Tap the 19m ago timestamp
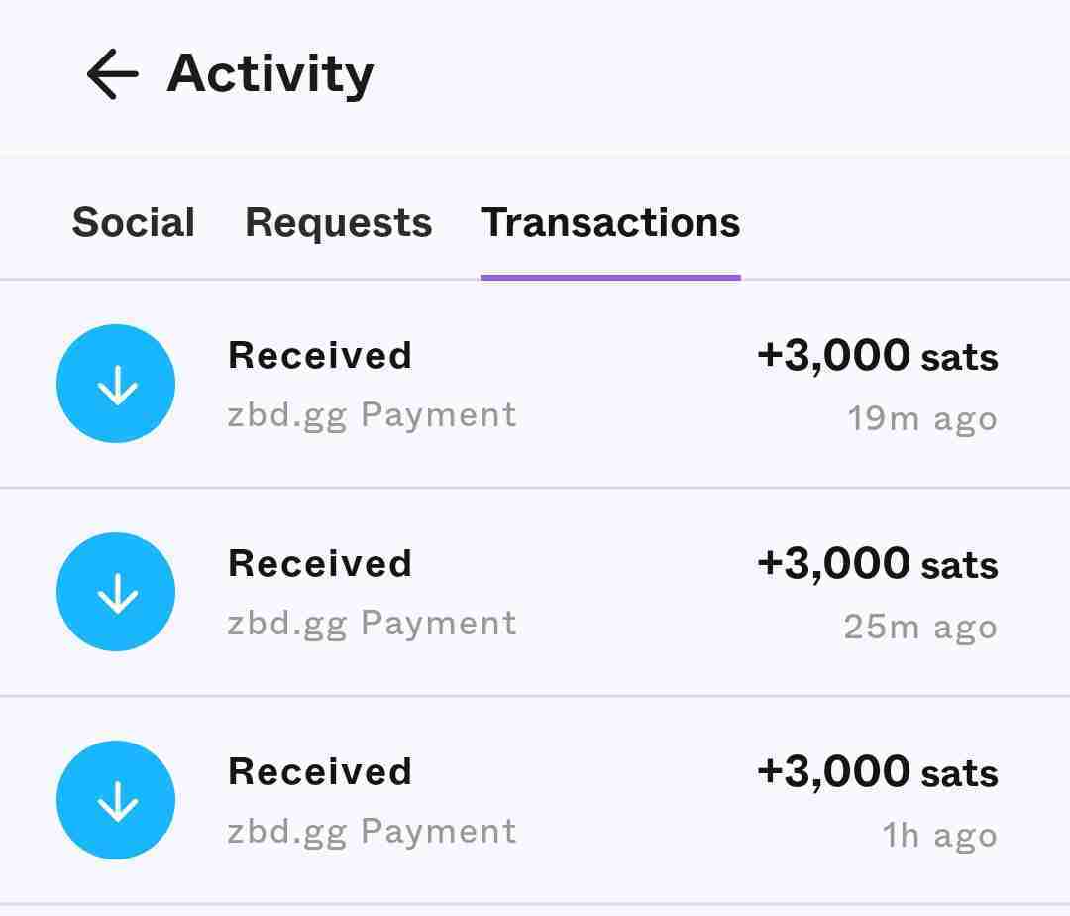This screenshot has height=916, width=1070. 921,418
